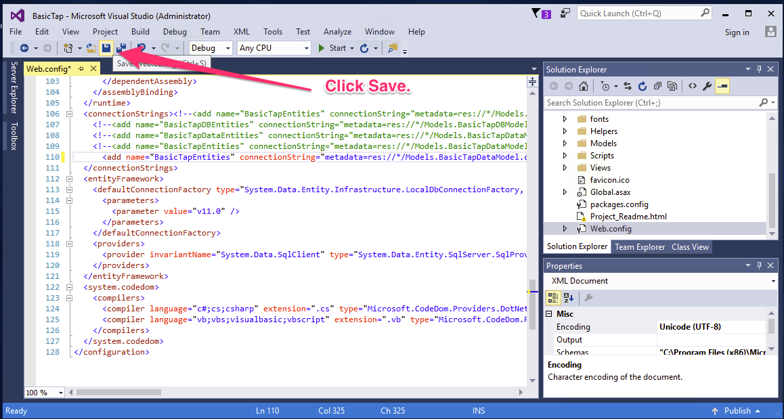Collapse the entityFramework outline at line 112

[x=70, y=179]
